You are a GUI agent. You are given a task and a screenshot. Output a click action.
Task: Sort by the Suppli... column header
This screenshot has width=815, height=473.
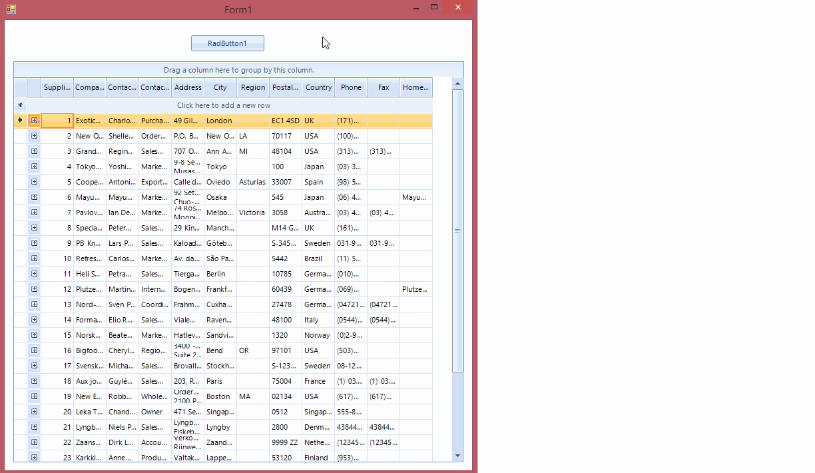57,87
